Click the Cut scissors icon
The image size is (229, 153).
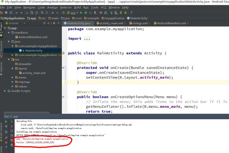click(x=27, y=13)
